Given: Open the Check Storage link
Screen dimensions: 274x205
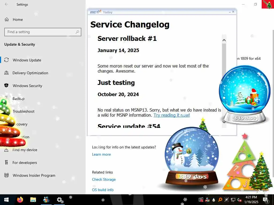Looking at the screenshot, I should 104,179.
